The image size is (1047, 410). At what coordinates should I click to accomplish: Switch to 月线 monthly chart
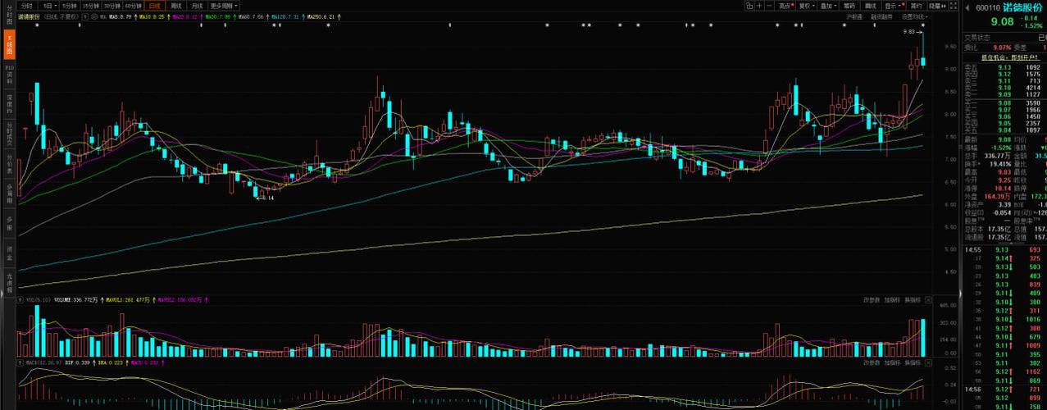pyautogui.click(x=197, y=5)
